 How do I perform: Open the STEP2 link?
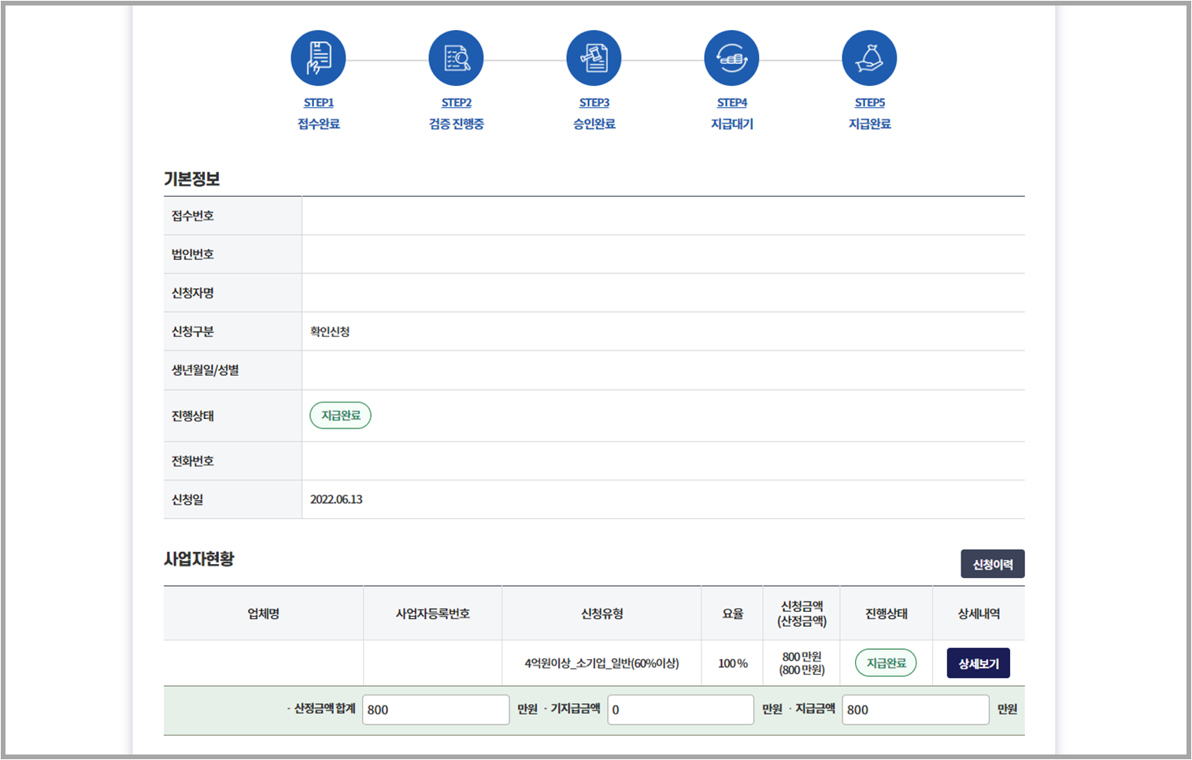[457, 102]
